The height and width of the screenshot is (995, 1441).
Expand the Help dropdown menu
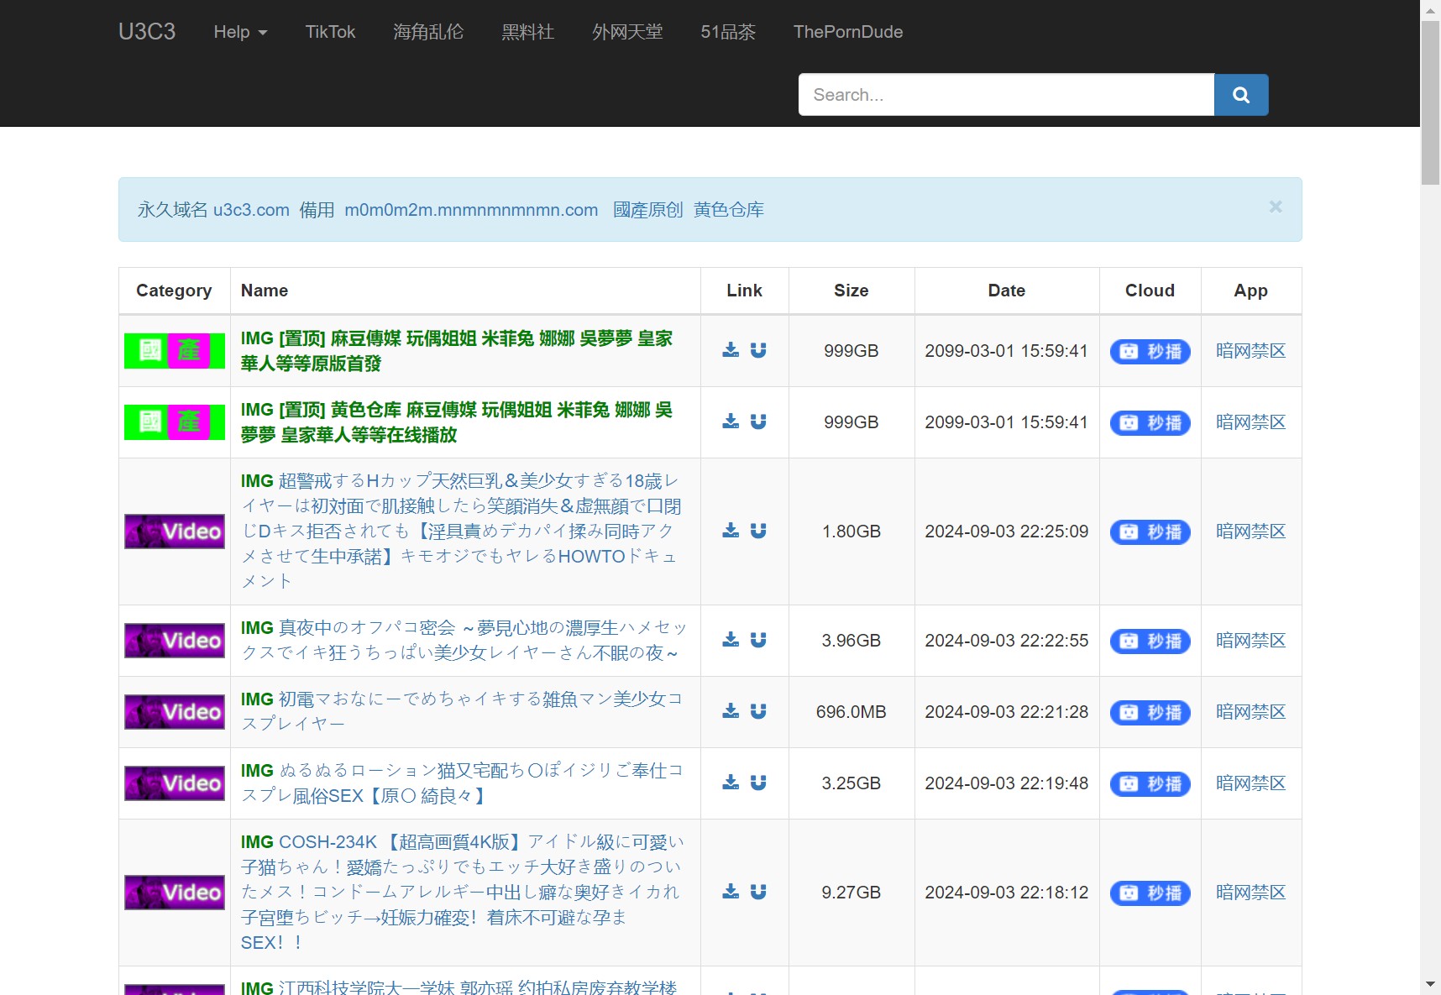(240, 32)
